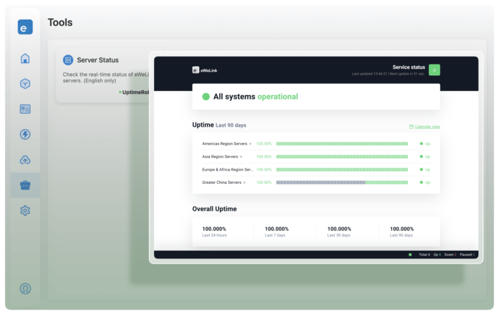Click the 'Total 4' footer counter
The image size is (499, 315).
(424, 255)
